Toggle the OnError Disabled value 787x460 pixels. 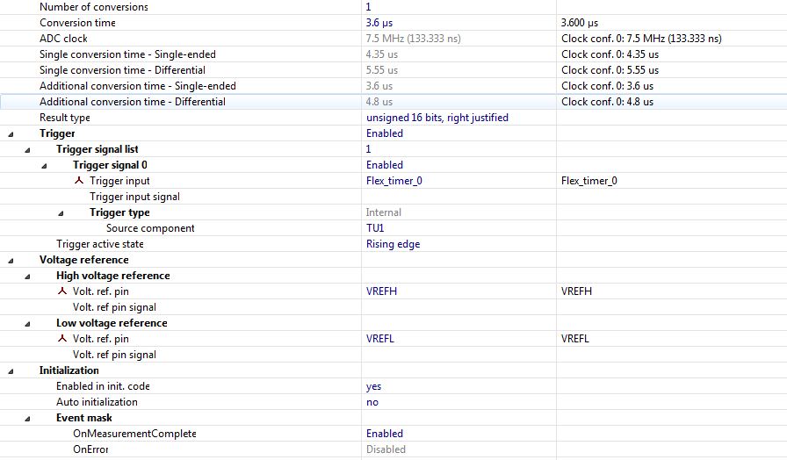coord(386,449)
